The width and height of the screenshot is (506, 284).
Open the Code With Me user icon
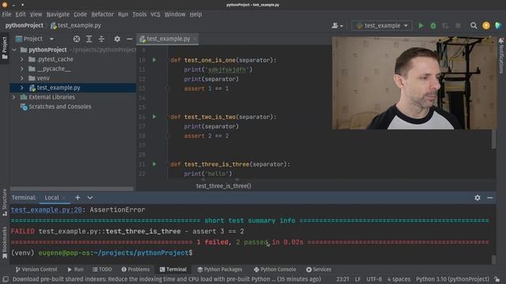click(337, 25)
